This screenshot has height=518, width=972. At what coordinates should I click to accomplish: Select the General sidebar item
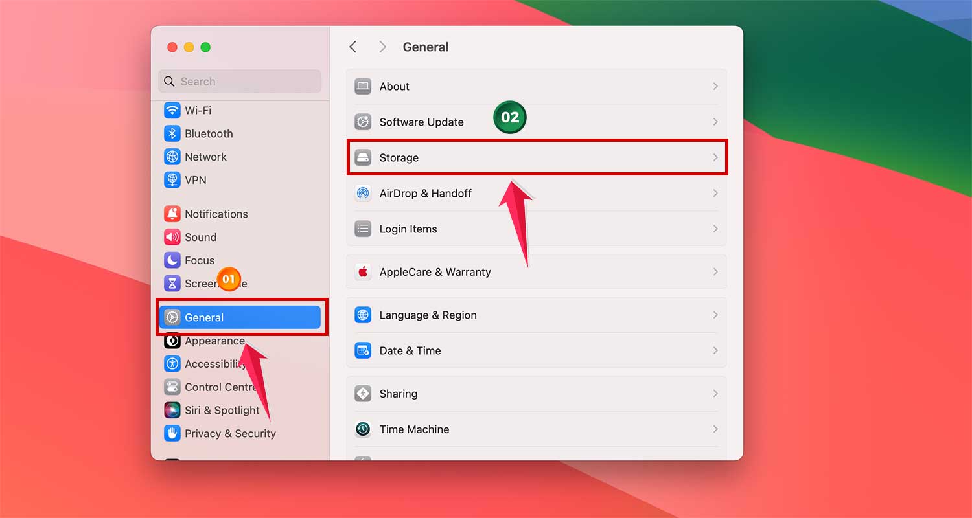point(205,317)
